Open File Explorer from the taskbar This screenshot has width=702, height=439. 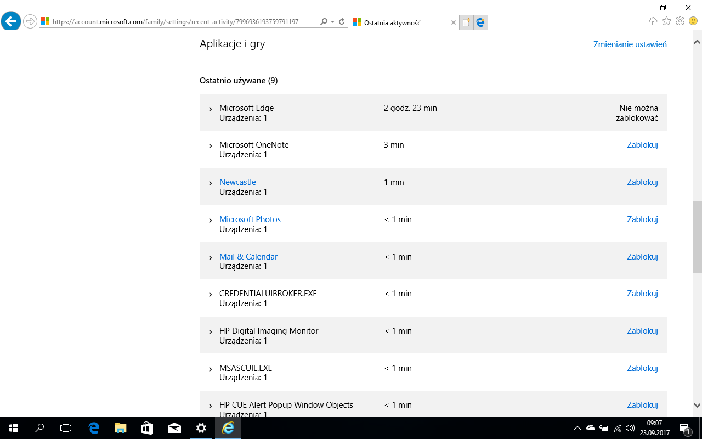coord(121,428)
